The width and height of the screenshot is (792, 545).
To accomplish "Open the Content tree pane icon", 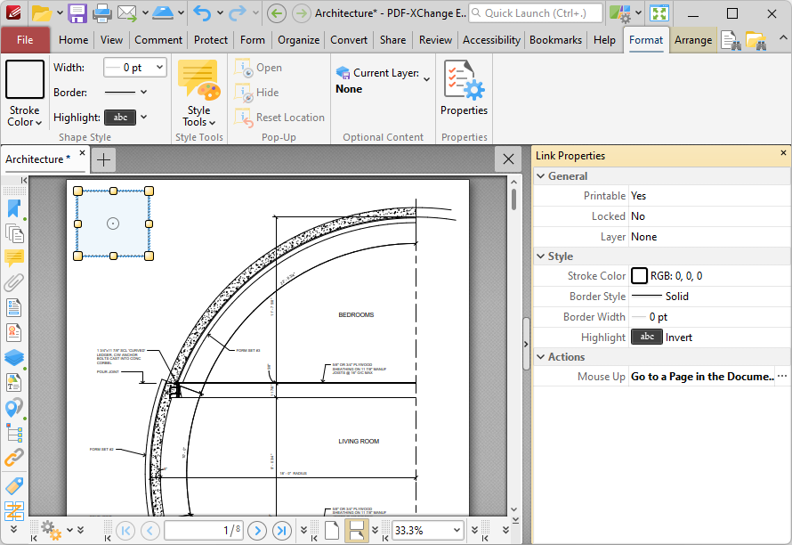I will [14, 433].
